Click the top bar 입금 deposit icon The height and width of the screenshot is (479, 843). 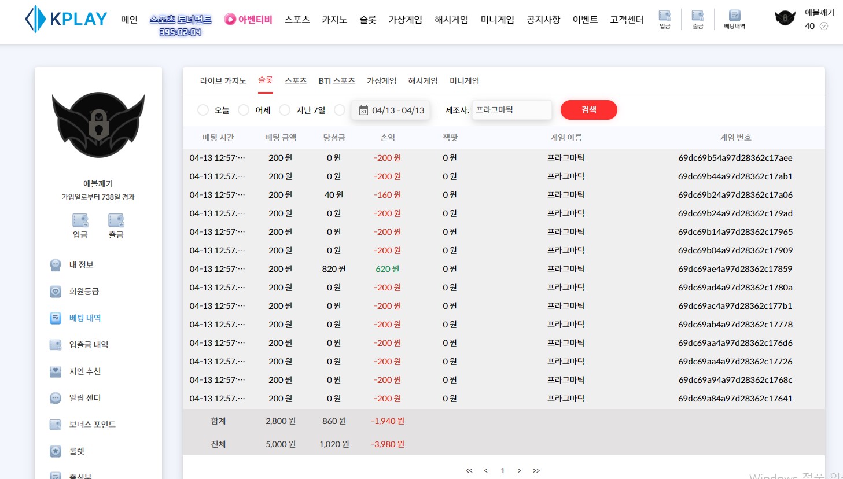665,16
